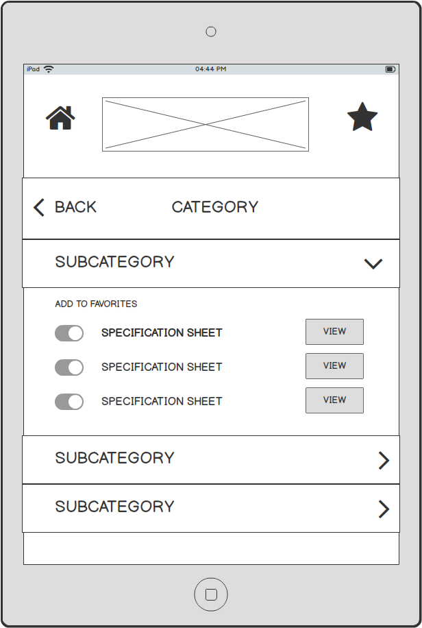Toggle favorite for first Specification Sheet

point(69,333)
